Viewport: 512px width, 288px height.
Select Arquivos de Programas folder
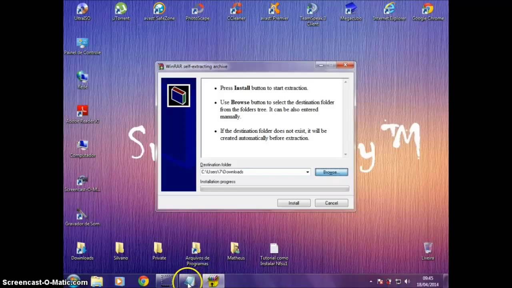tap(198, 254)
